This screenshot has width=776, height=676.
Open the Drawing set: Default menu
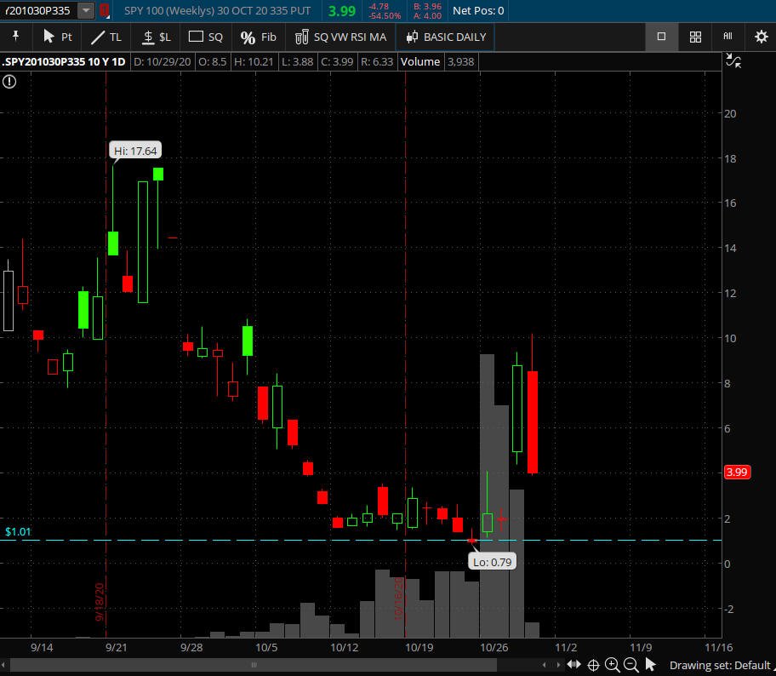[x=719, y=665]
